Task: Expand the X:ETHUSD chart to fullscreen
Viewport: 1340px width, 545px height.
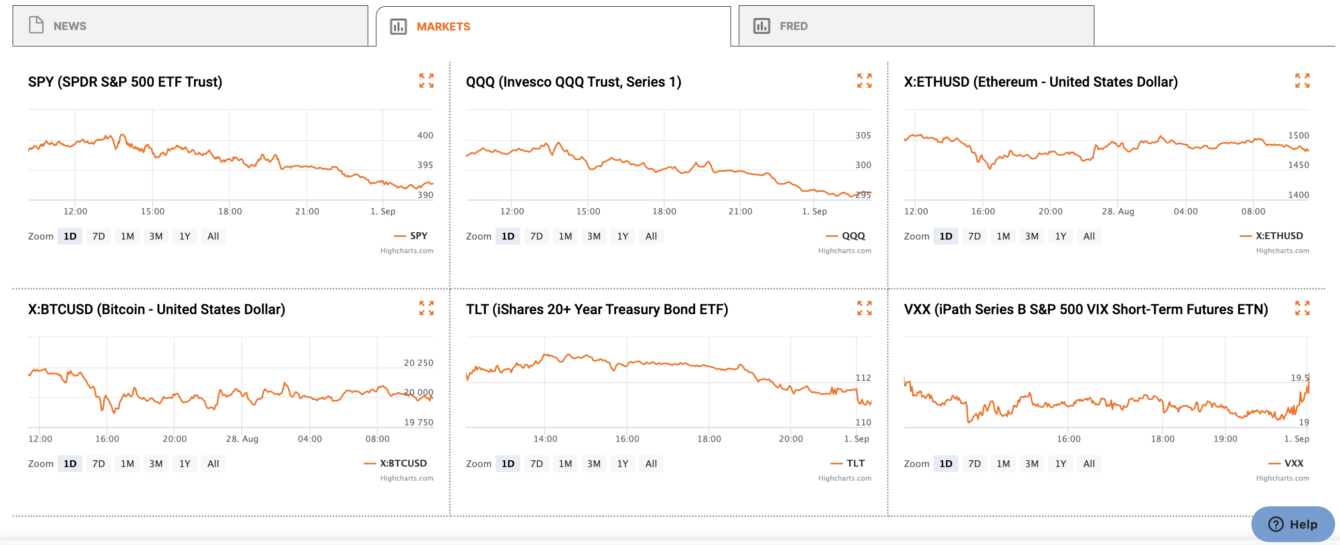Action: [x=1302, y=80]
